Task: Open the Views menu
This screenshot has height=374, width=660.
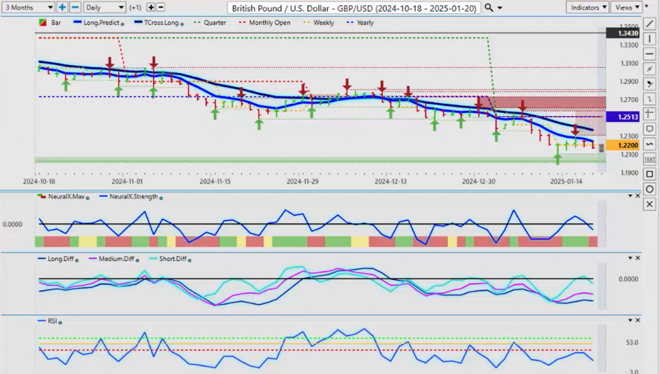Action: coord(626,7)
